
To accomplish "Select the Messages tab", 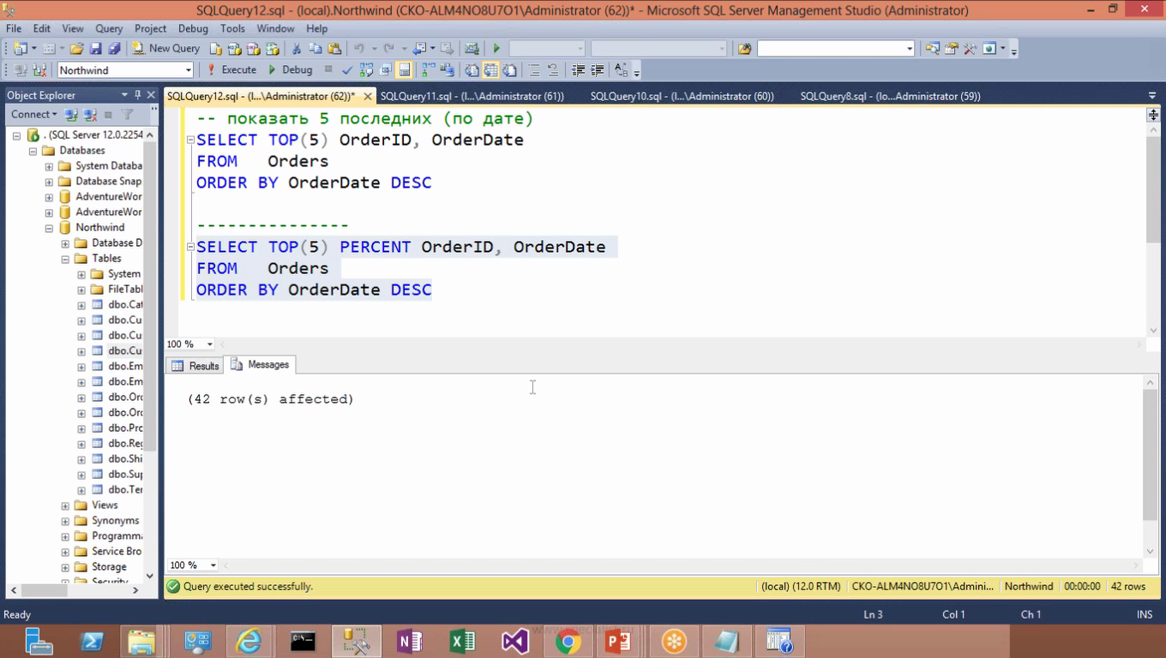I will pyautogui.click(x=260, y=365).
